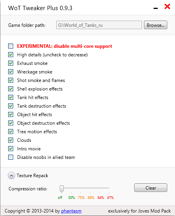175x216 pixels.
Task: Uncheck Intro movie option
Action: [x=11, y=149]
